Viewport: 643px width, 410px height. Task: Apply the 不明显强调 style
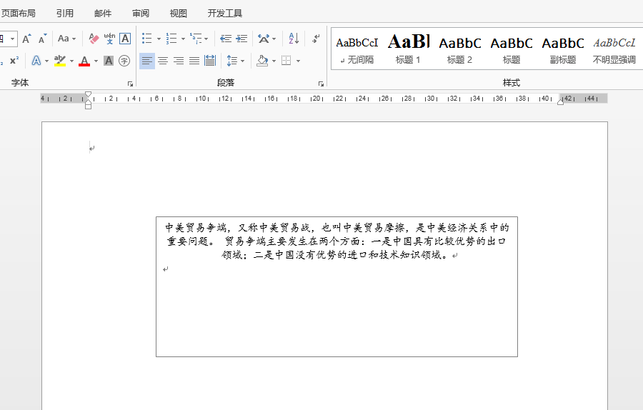[614, 49]
